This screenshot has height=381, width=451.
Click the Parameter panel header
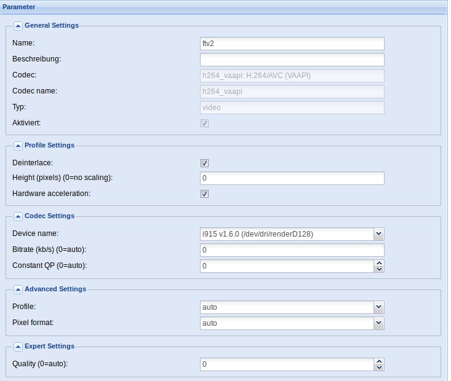coord(224,7)
